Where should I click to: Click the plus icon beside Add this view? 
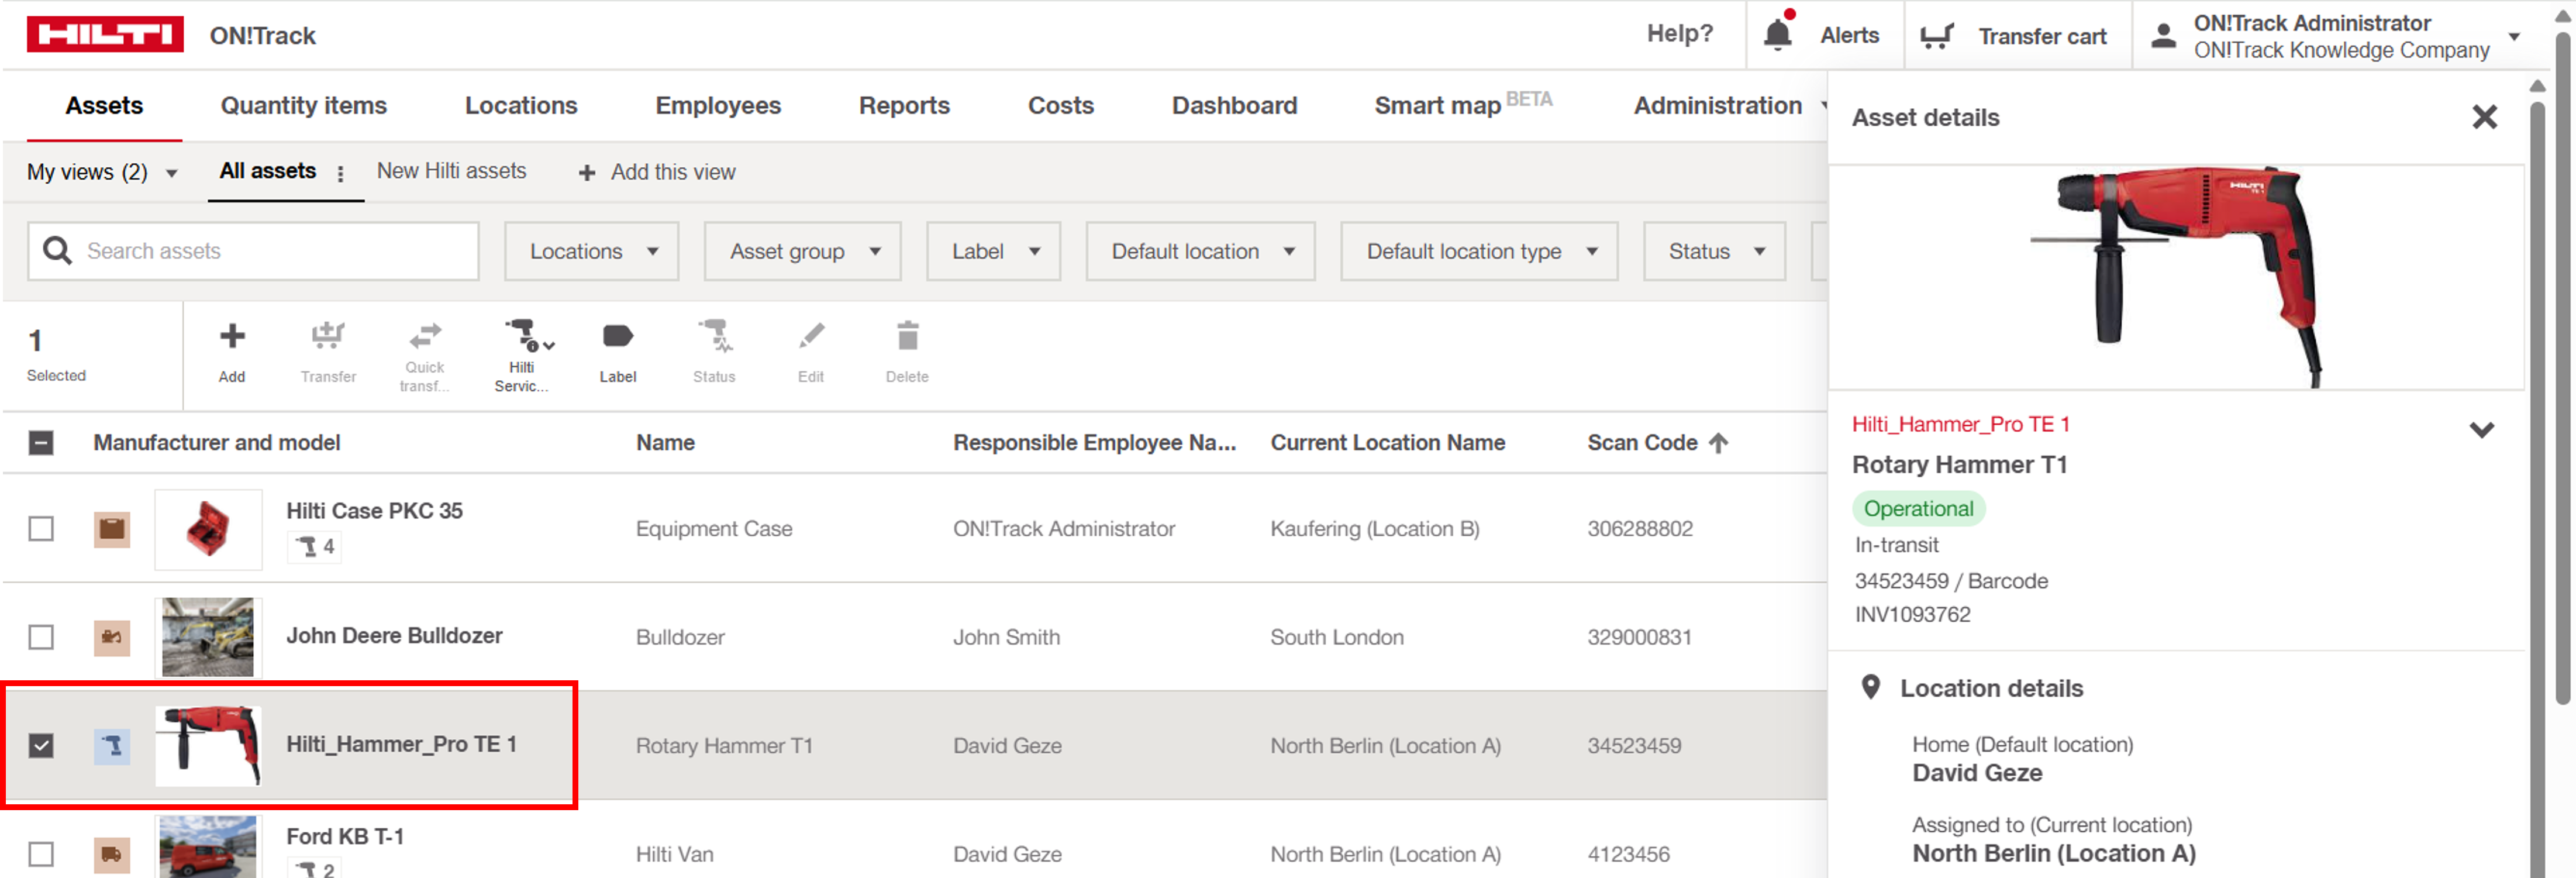point(587,173)
